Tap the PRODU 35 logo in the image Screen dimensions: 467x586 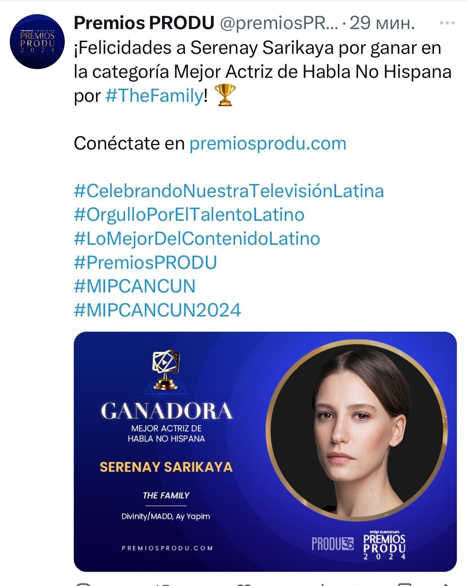coord(332,544)
